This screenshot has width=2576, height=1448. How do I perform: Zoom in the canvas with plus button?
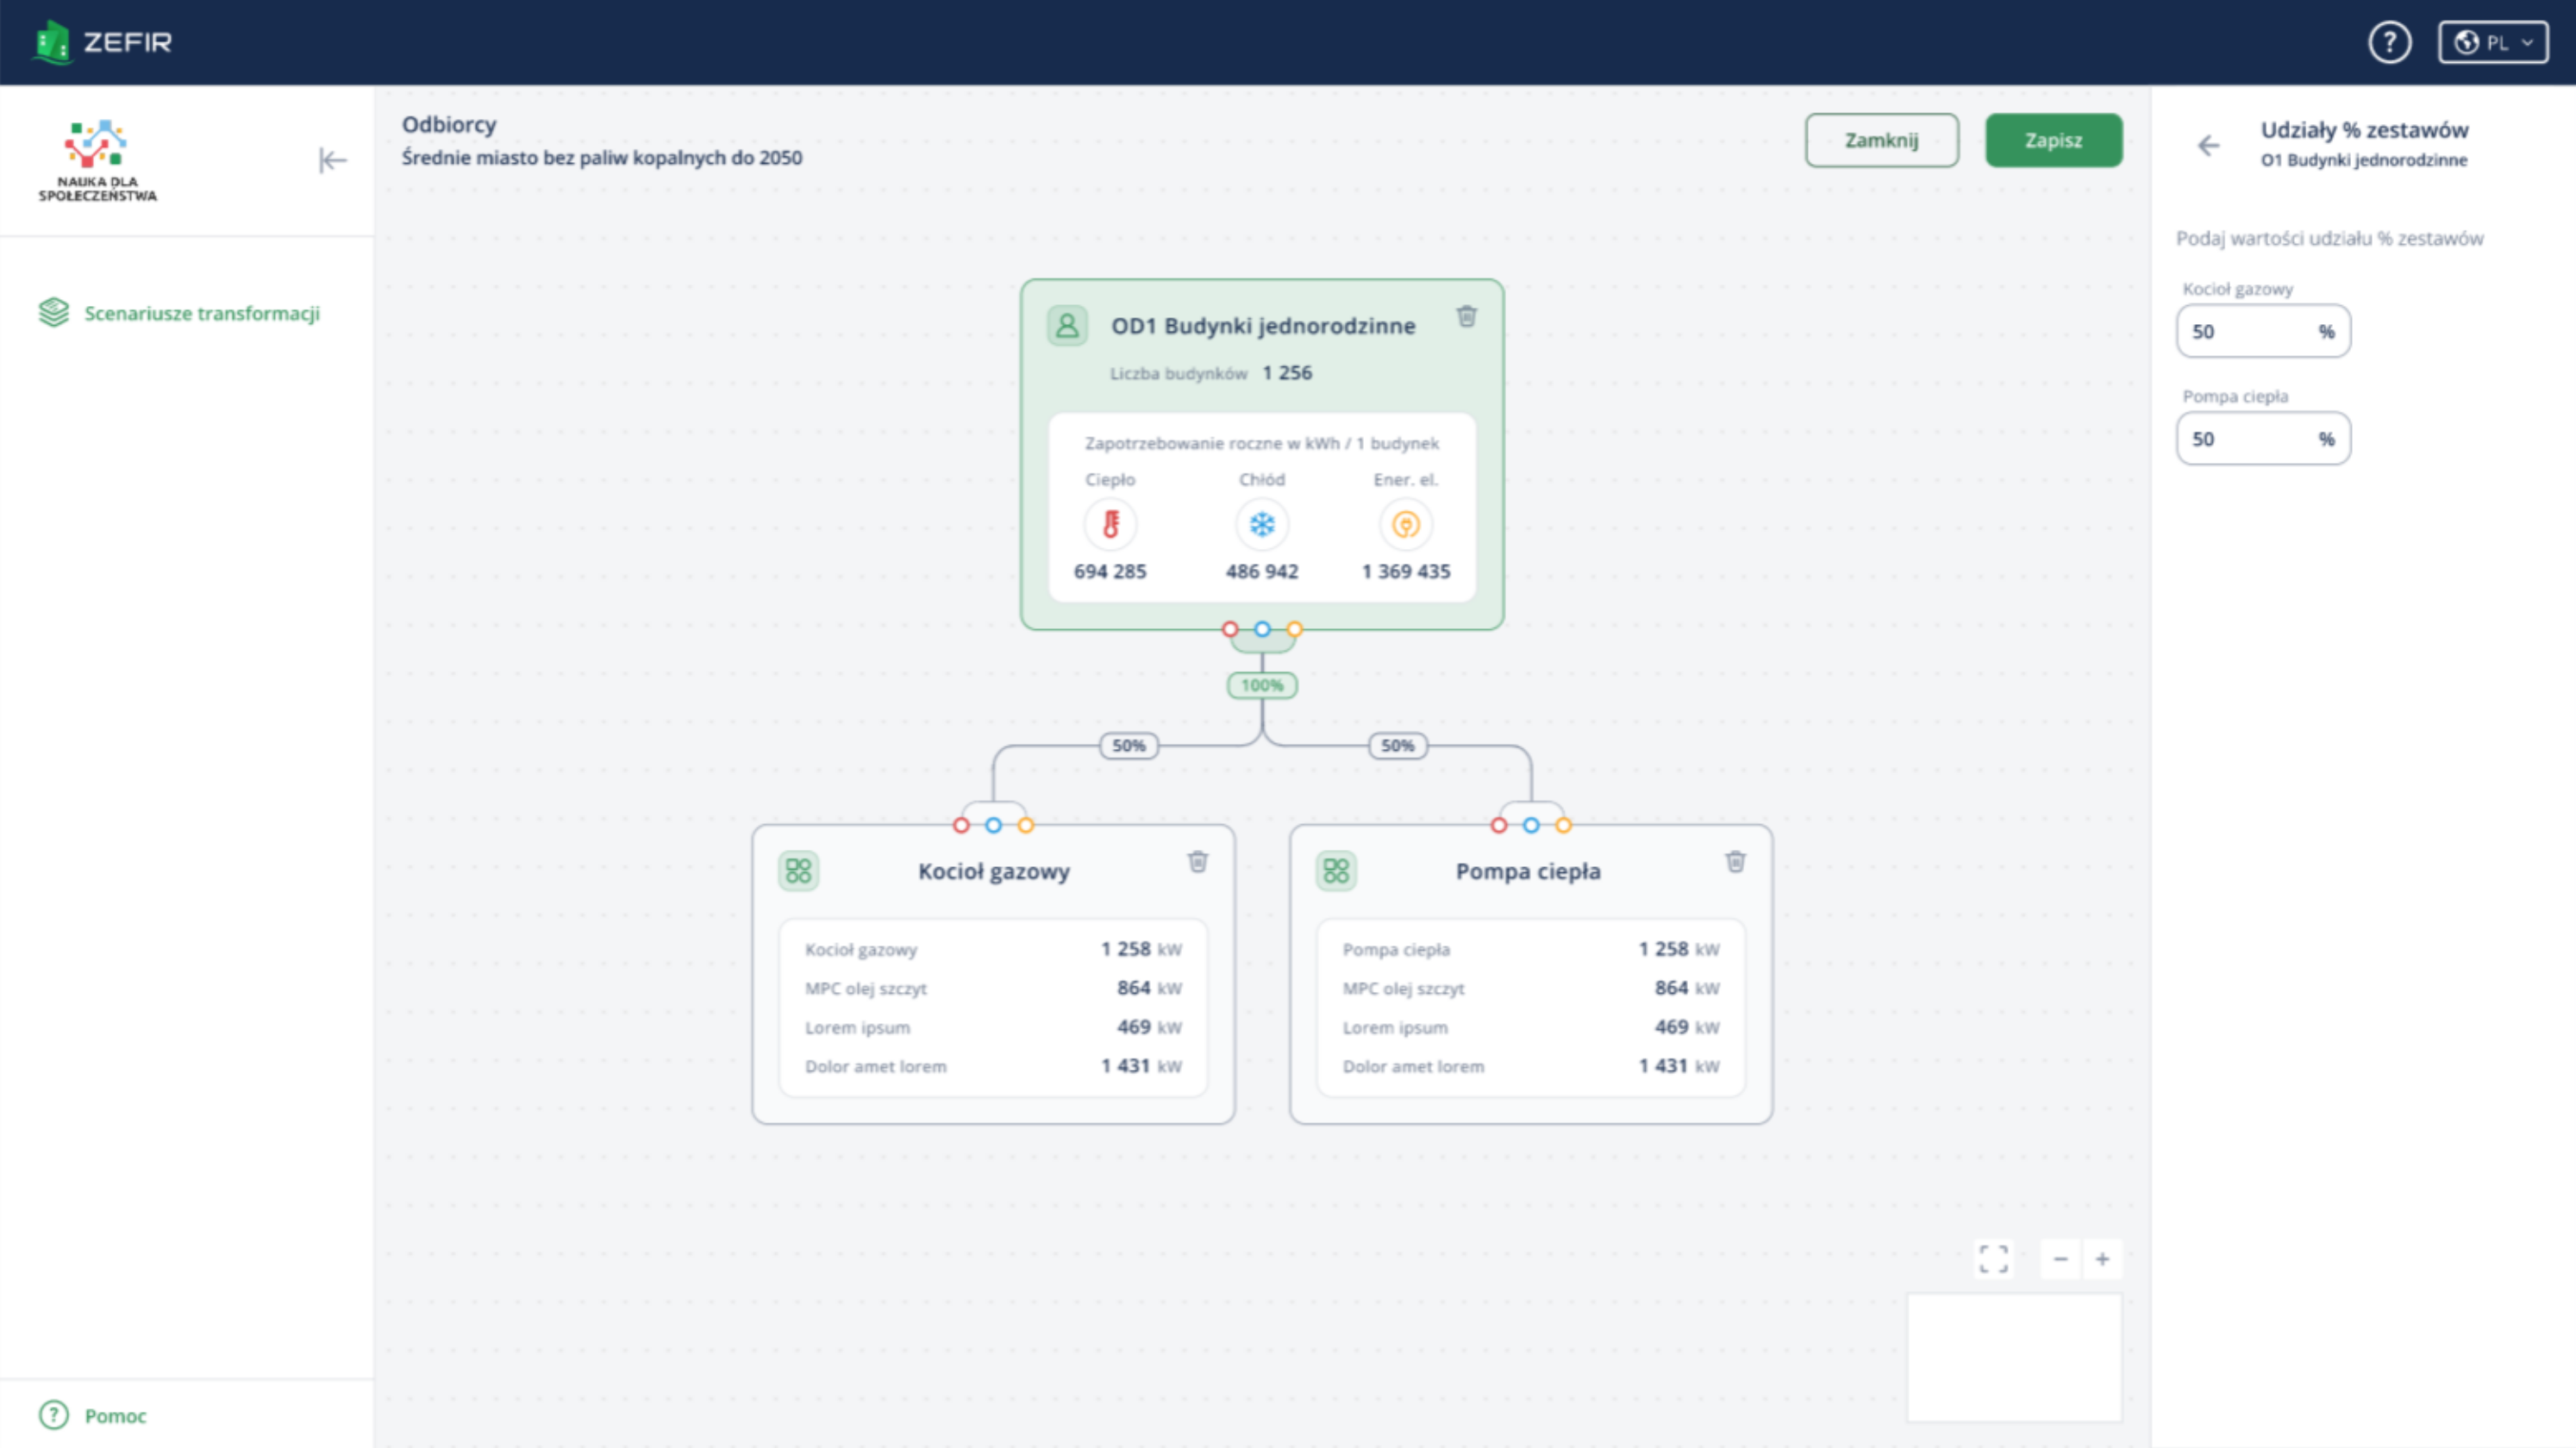click(x=2102, y=1259)
